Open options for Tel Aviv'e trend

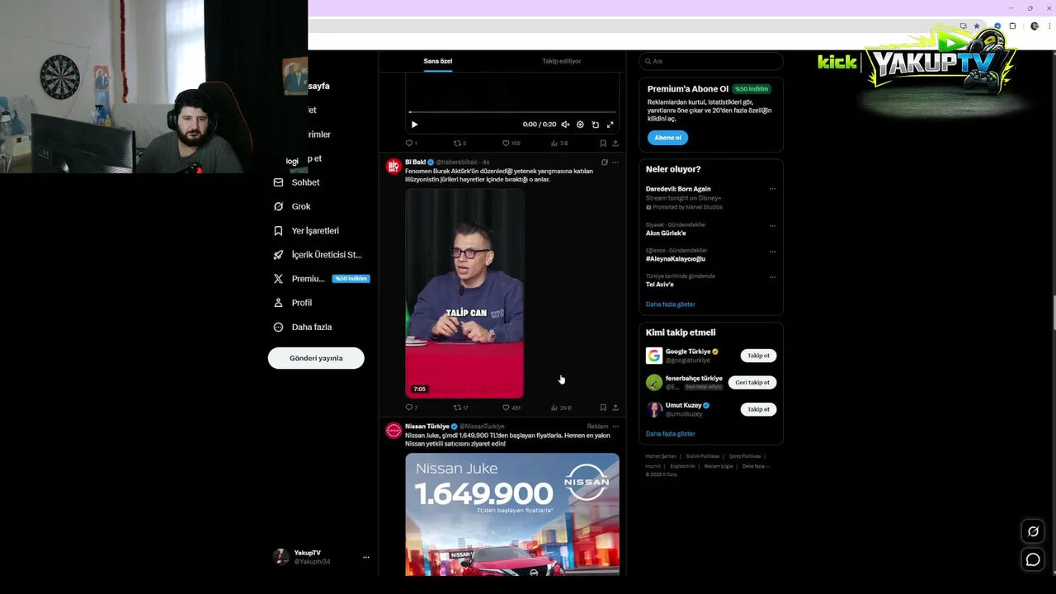pos(772,276)
